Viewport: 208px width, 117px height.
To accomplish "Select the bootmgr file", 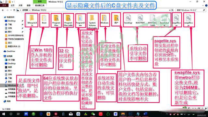I will click(128, 19).
